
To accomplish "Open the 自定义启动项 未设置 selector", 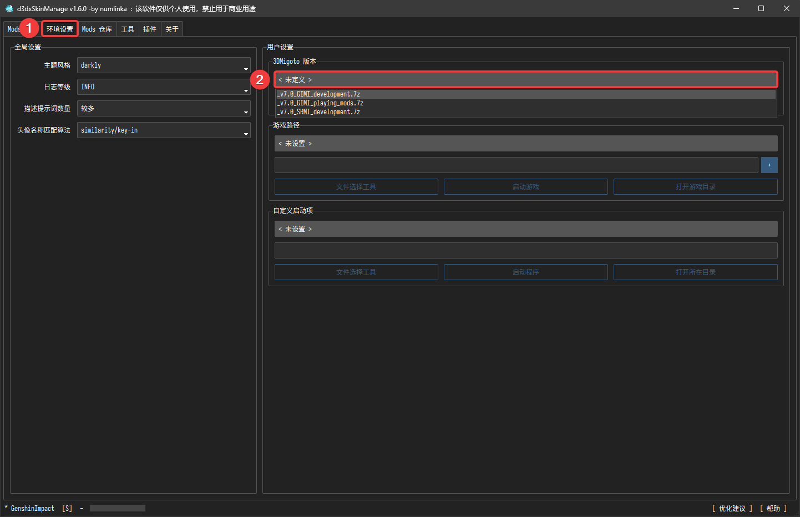I will [x=526, y=229].
